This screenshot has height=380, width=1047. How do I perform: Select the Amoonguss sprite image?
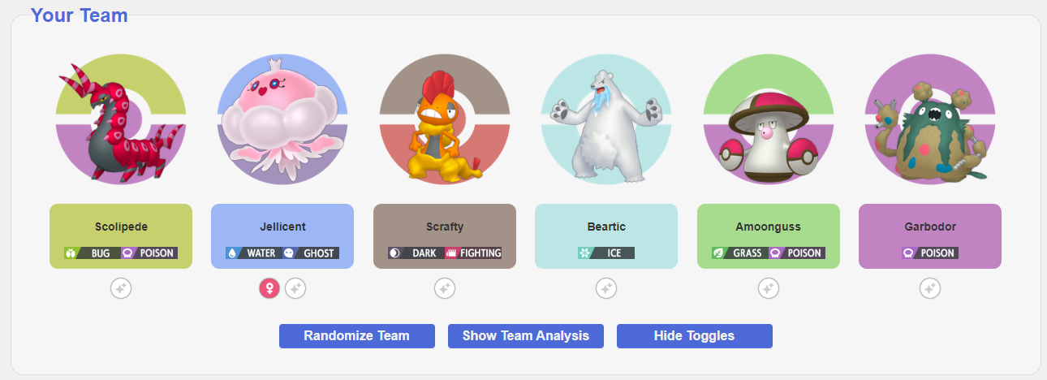(769, 120)
